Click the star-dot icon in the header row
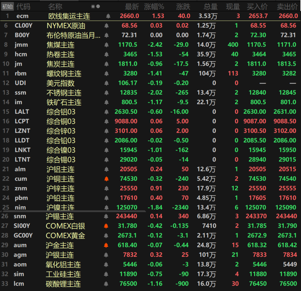 coord(96,6)
